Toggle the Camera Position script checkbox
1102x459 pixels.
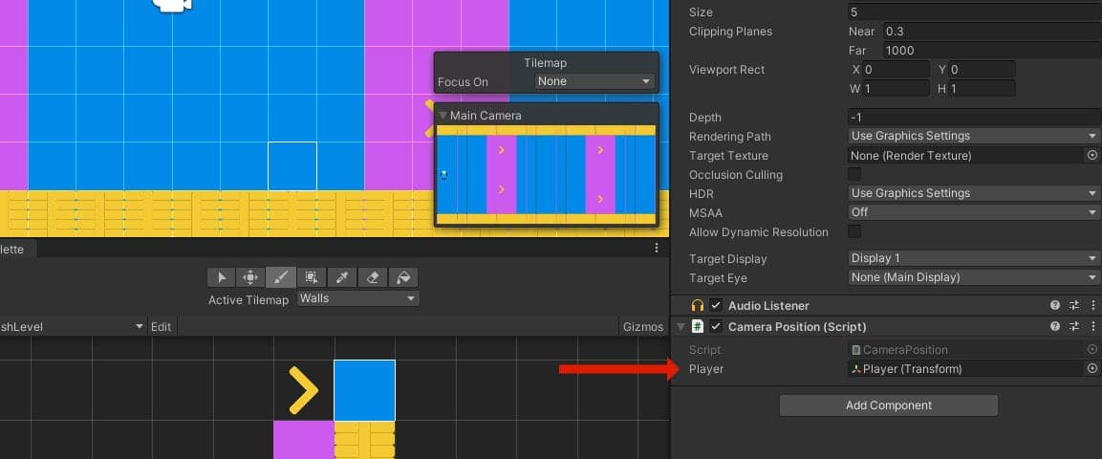click(716, 327)
